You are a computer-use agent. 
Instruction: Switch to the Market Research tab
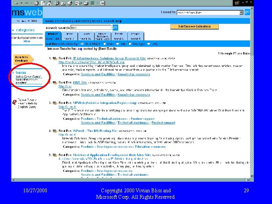pos(102,36)
